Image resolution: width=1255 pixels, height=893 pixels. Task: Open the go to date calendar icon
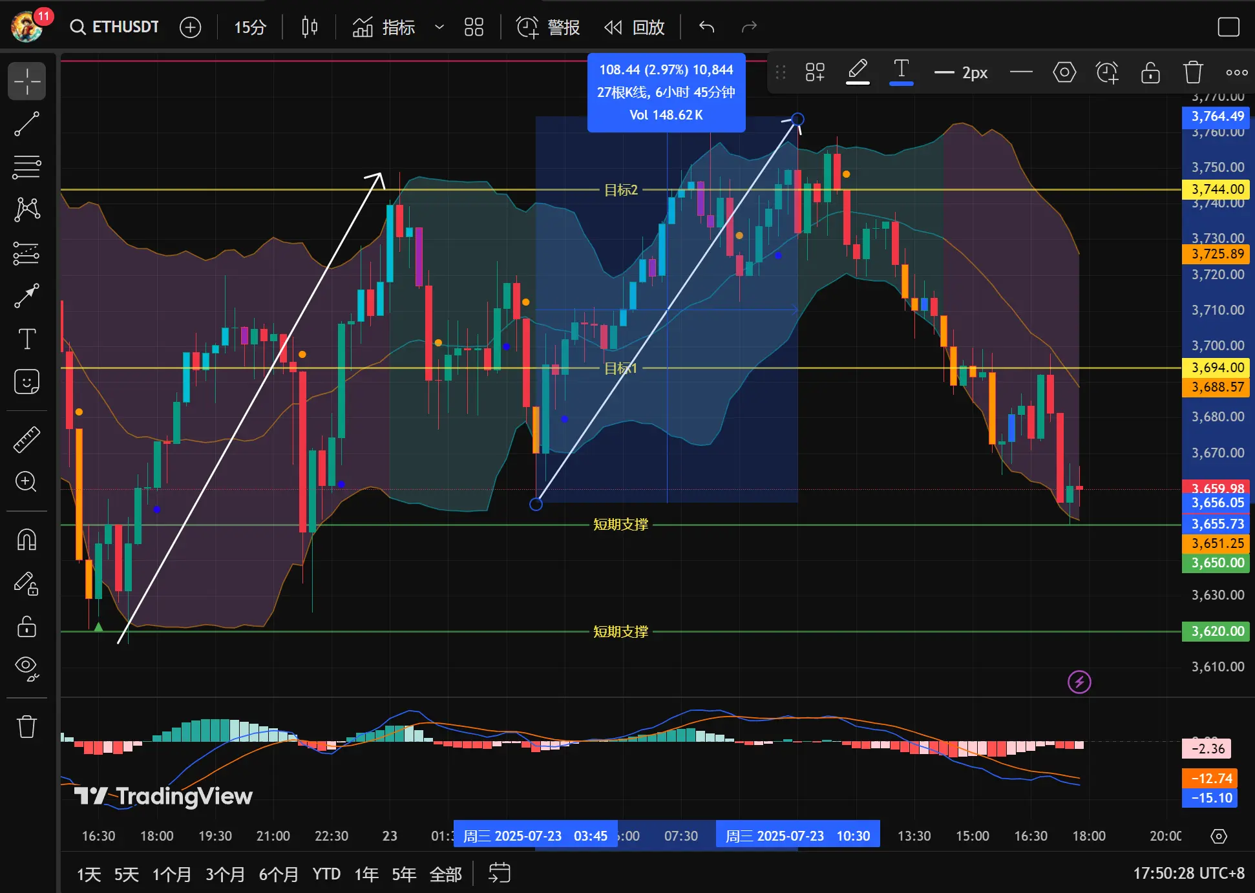pos(500,873)
